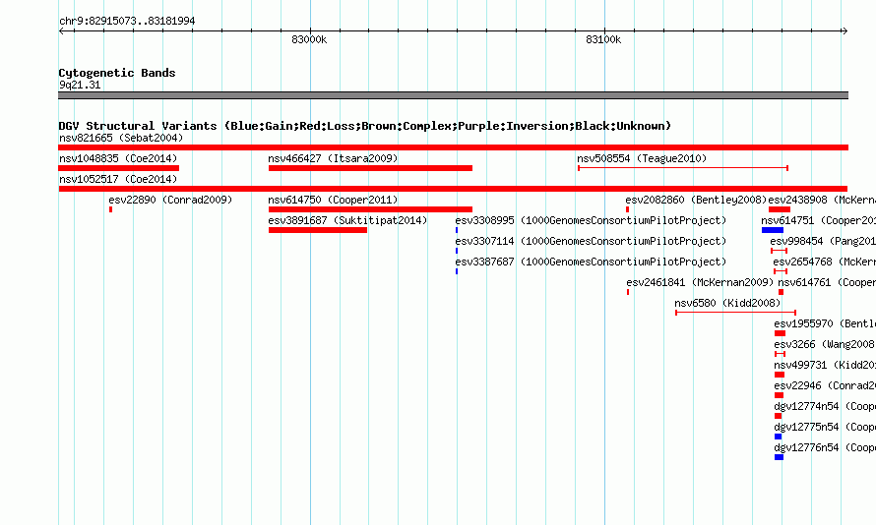Click the left arrow end of ruler
The height and width of the screenshot is (525, 876).
pyautogui.click(x=61, y=30)
